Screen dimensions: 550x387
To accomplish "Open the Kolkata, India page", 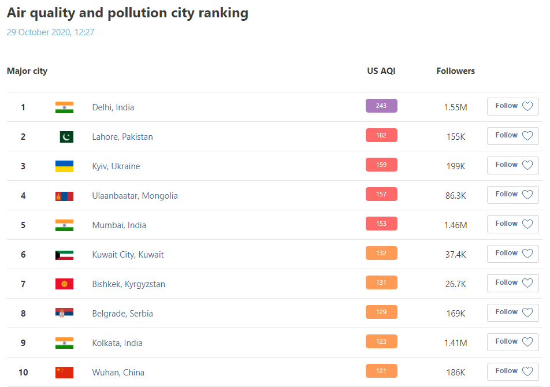I will click(117, 343).
